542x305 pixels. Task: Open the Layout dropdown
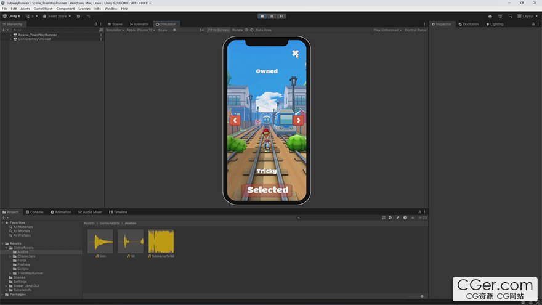pyautogui.click(x=527, y=16)
